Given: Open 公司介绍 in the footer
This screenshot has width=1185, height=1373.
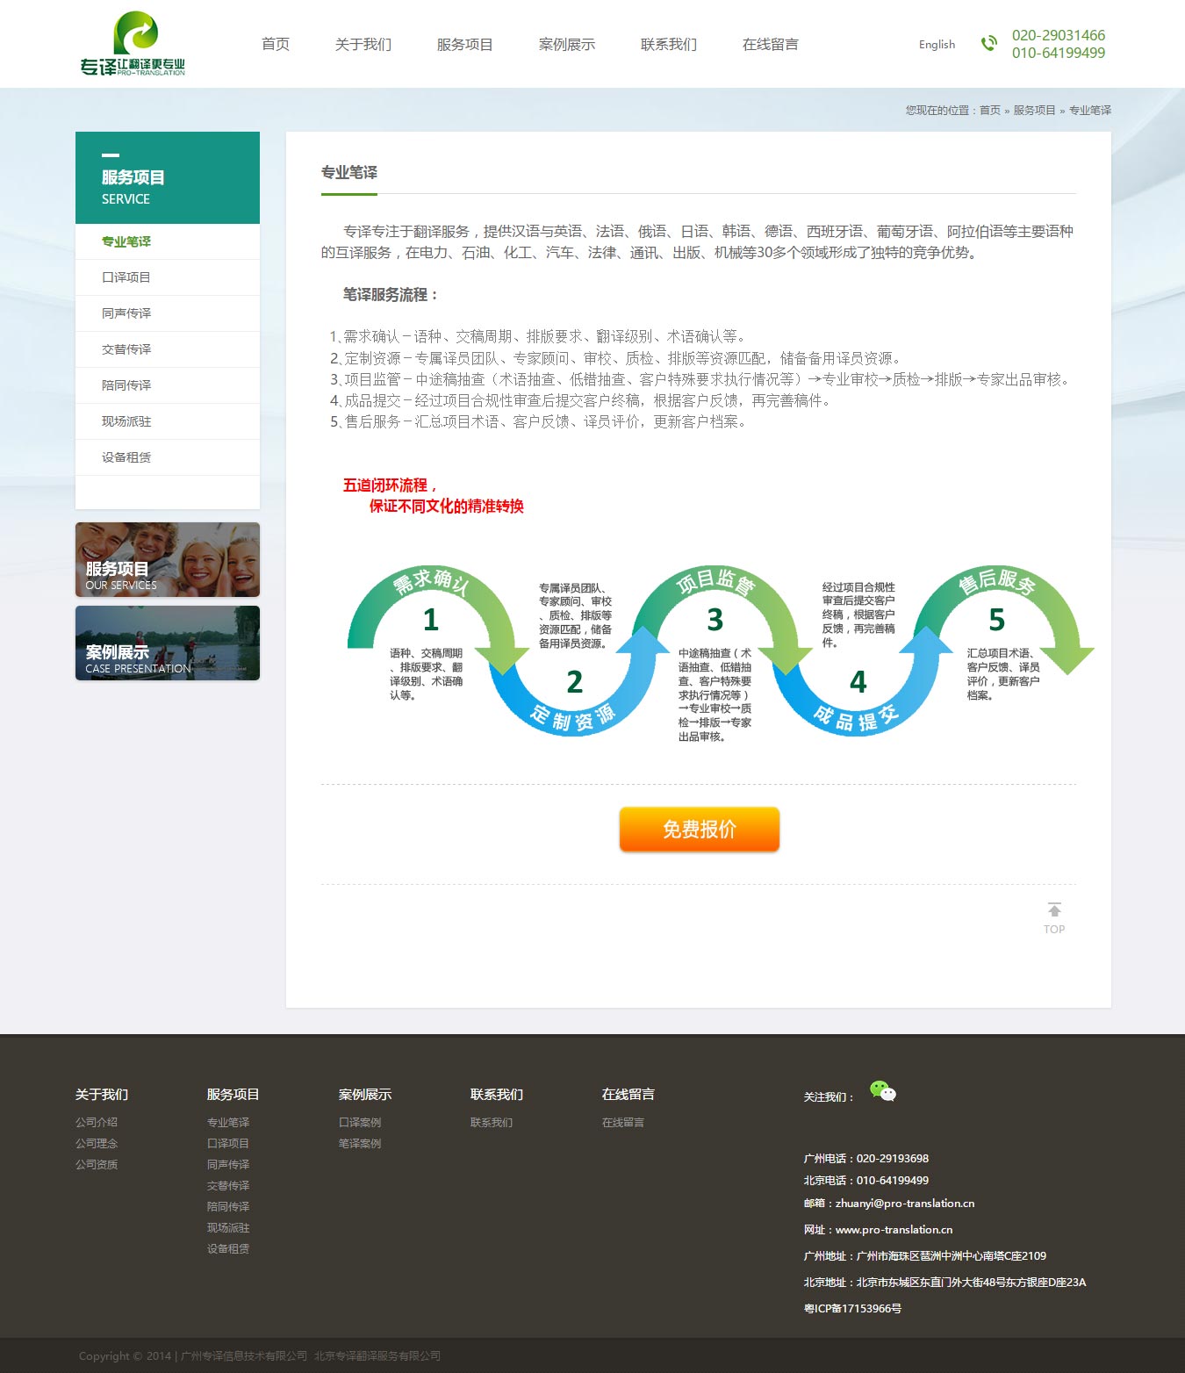Looking at the screenshot, I should pos(95,1121).
